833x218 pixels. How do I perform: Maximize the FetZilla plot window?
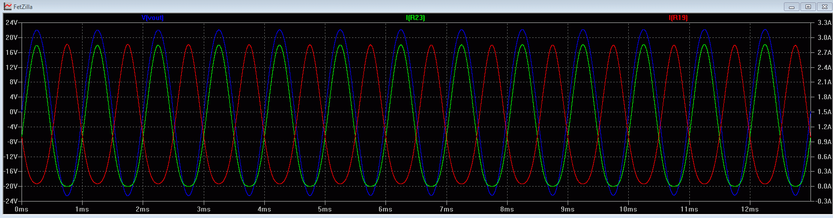pos(808,7)
